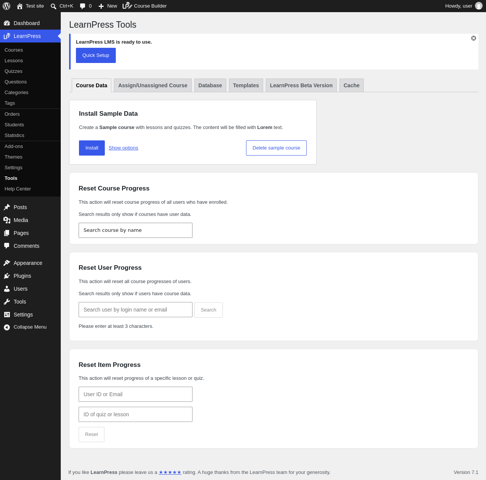Focus the ID of quiz or lesson field
The height and width of the screenshot is (480, 486).
tap(136, 414)
